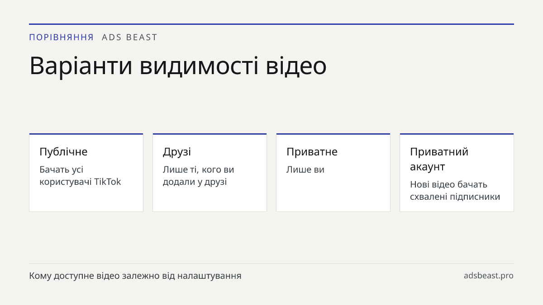Select the Друзі card title

(177, 152)
